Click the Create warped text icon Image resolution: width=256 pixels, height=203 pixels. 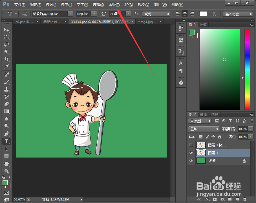[x=214, y=14]
